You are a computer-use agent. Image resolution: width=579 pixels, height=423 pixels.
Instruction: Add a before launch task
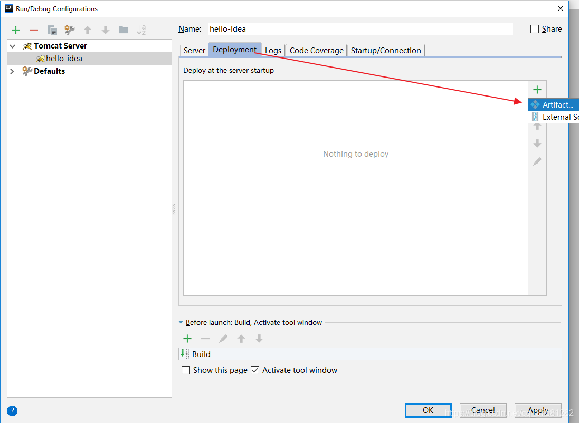click(x=187, y=339)
